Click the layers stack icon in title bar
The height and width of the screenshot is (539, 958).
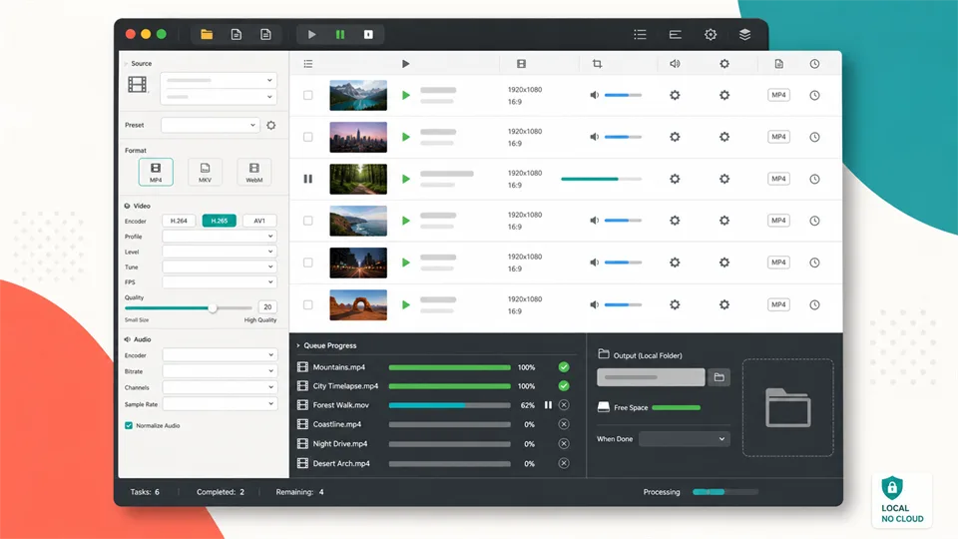744,34
